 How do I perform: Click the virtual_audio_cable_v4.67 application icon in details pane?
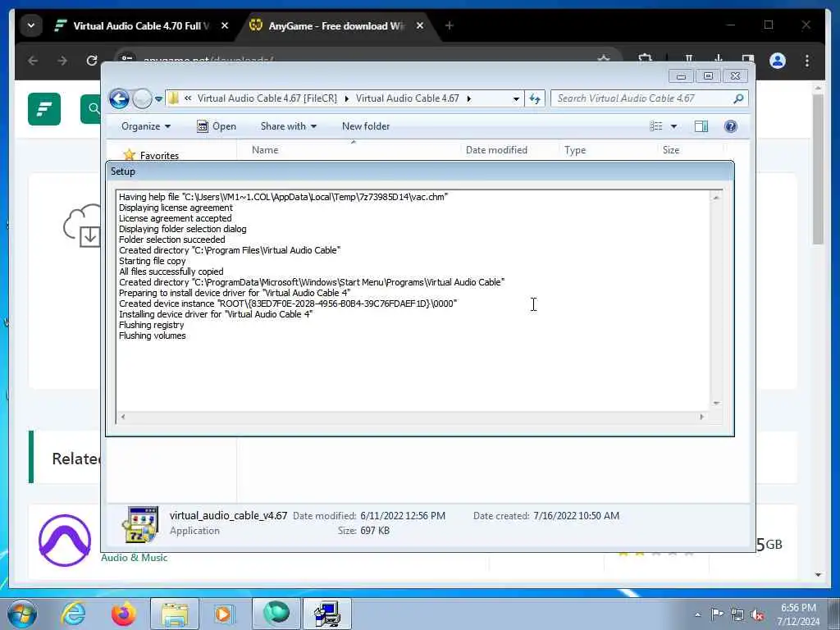click(139, 524)
